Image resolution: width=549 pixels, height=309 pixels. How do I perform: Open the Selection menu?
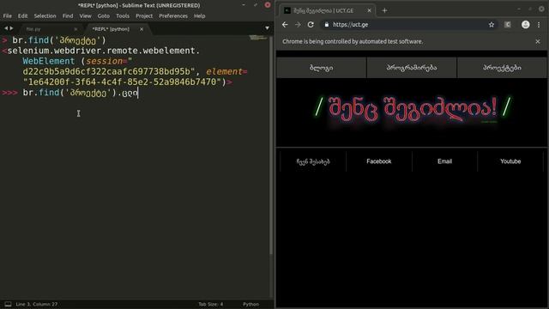[45, 16]
